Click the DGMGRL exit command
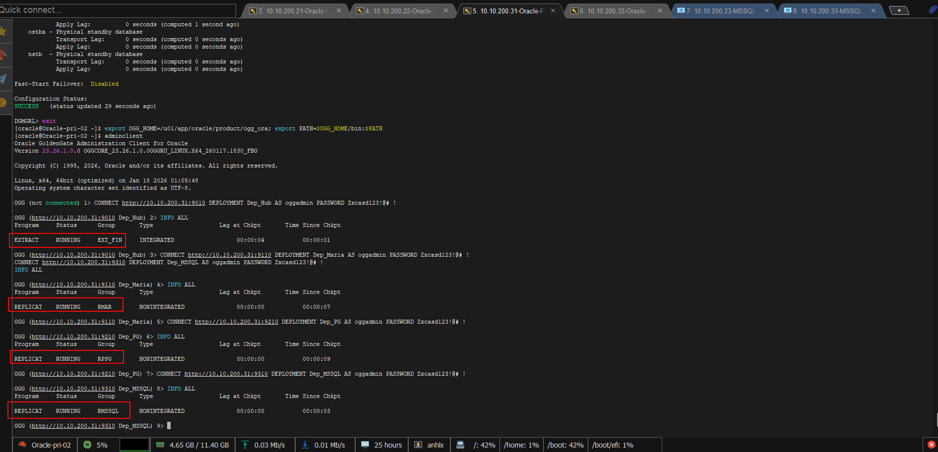The image size is (938, 452). click(49, 121)
